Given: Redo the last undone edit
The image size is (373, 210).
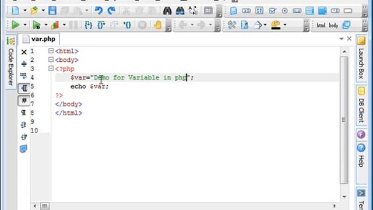Looking at the screenshot, I should [x=111, y=10].
